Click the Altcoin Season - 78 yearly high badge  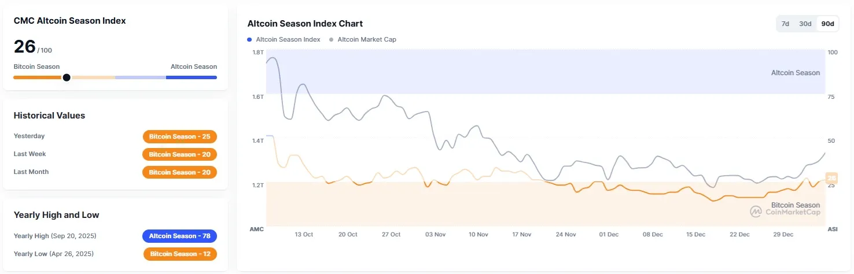click(180, 236)
